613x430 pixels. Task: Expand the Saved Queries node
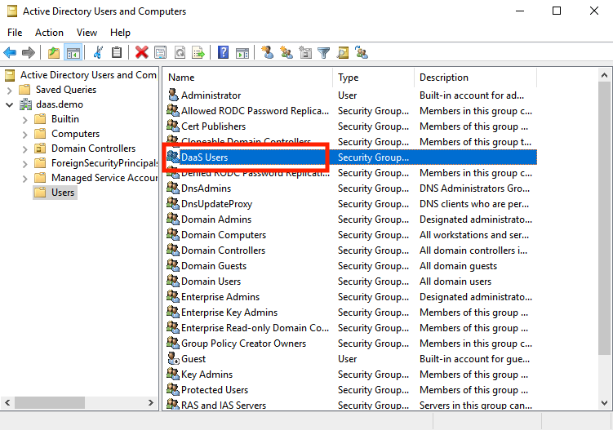[x=9, y=91]
